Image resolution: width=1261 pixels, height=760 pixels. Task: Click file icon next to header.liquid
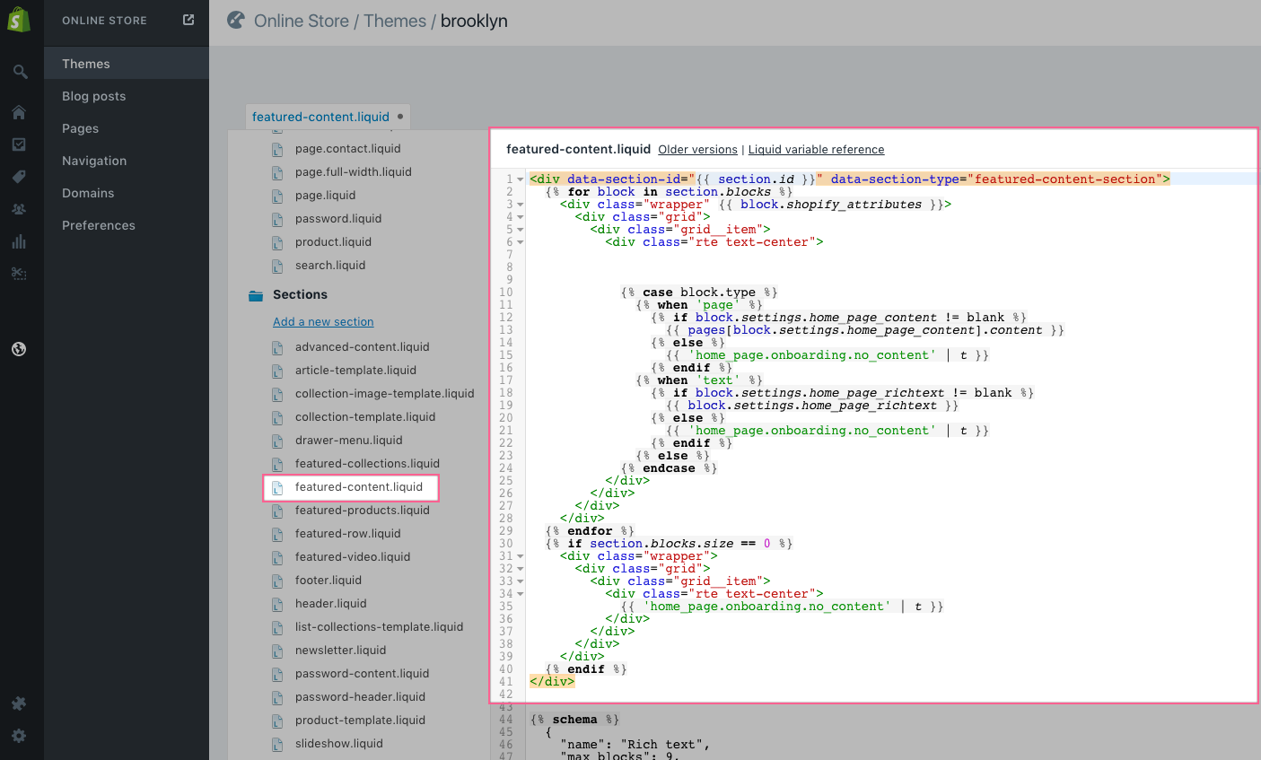pos(277,604)
